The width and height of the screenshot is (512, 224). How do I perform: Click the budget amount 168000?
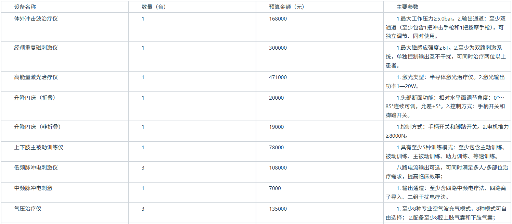pyautogui.click(x=278, y=19)
